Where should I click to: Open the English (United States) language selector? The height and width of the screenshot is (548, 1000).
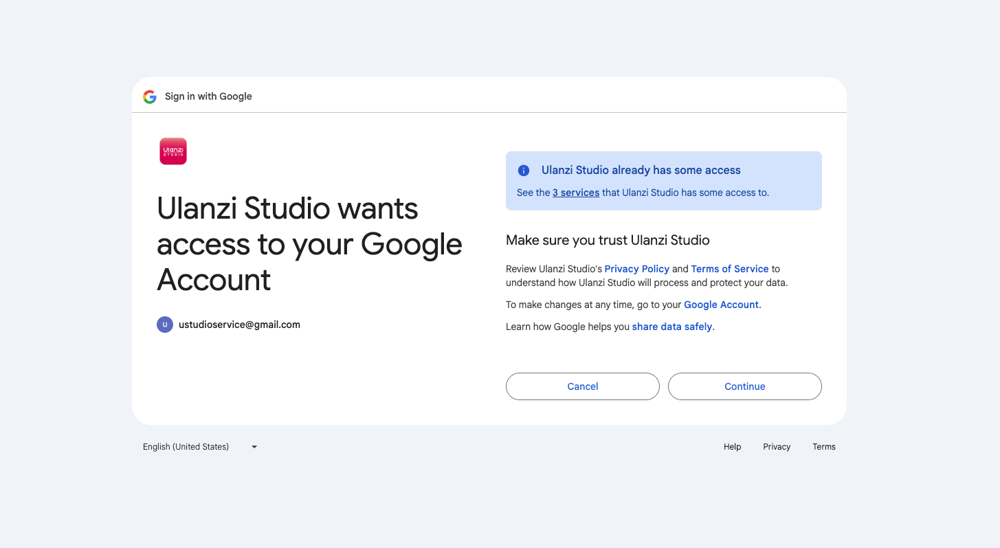coord(186,447)
